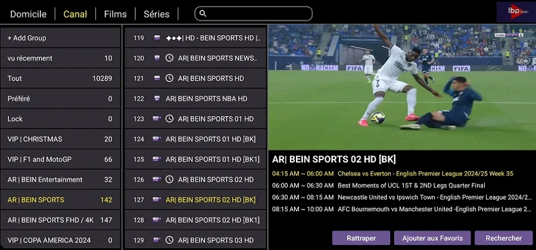Focus the search text field

pyautogui.click(x=259, y=14)
